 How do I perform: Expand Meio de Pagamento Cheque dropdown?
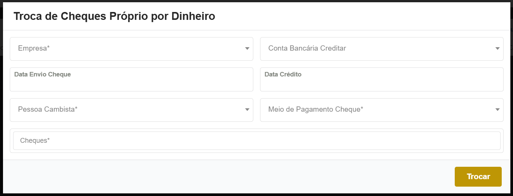point(381,110)
